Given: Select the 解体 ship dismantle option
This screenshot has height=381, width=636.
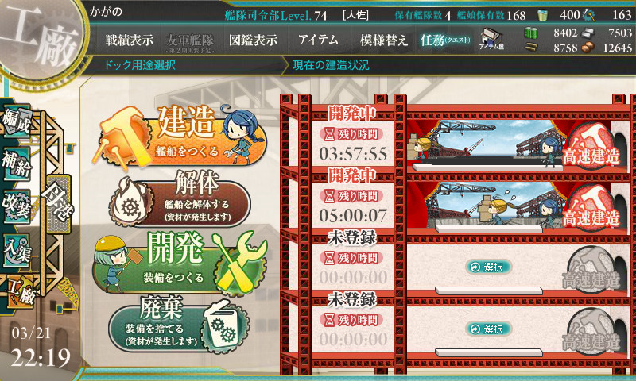Looking at the screenshot, I should click(180, 198).
